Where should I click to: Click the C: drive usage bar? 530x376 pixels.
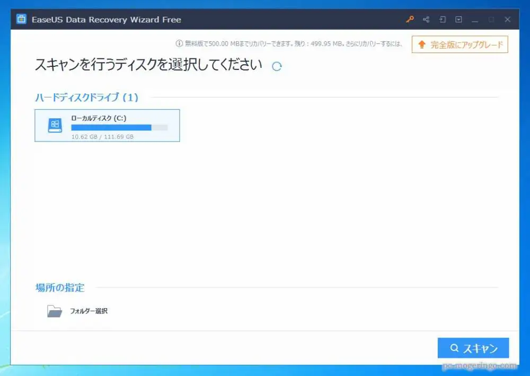[119, 128]
